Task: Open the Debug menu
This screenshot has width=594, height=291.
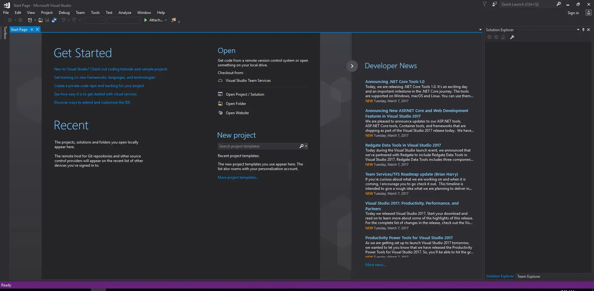Action: pos(64,13)
